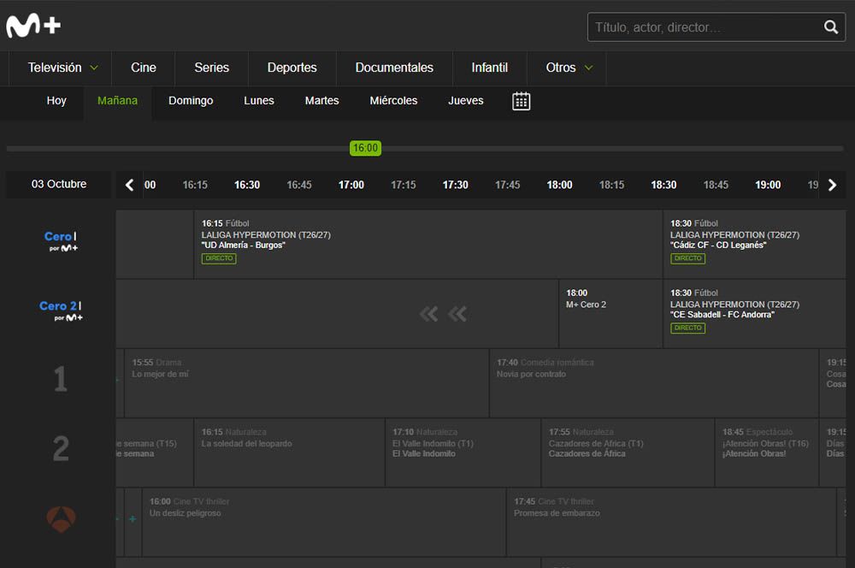Select the Cero 2 channel logo
Viewport: 855px width, 568px height.
pyautogui.click(x=61, y=311)
